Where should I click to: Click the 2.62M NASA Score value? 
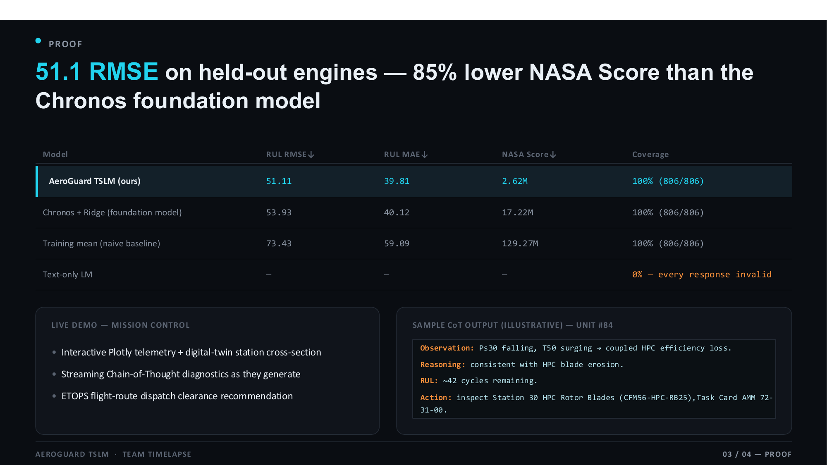coord(515,181)
